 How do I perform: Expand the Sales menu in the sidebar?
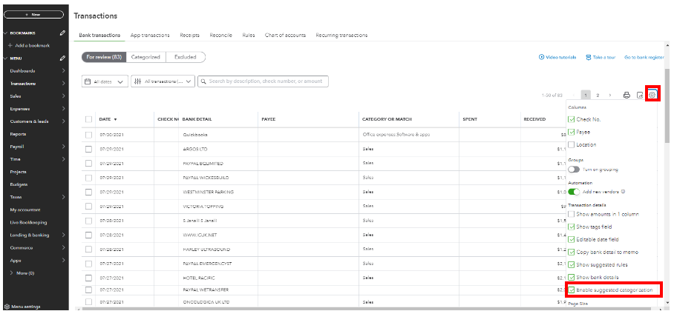65,96
